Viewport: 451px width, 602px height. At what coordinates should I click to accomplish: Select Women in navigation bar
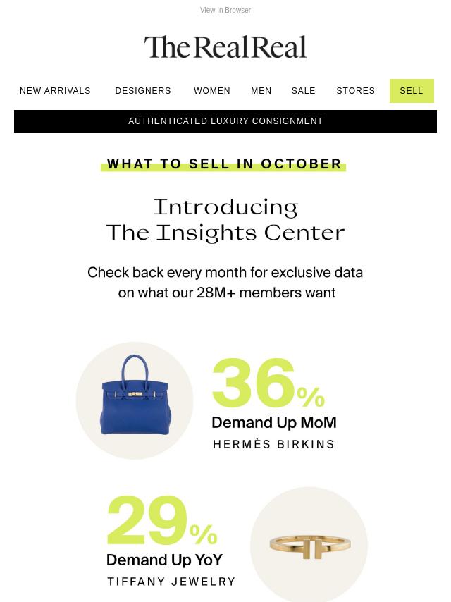coord(212,91)
